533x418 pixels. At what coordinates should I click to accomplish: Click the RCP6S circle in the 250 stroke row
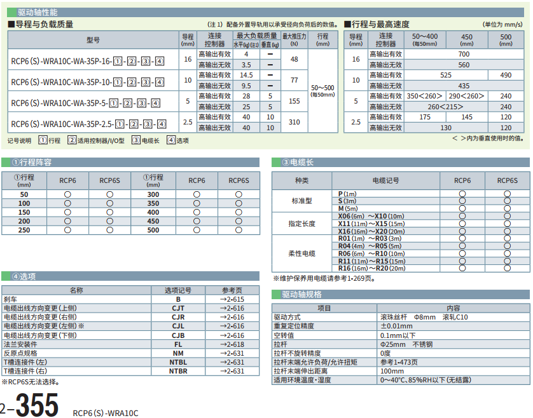click(x=109, y=230)
